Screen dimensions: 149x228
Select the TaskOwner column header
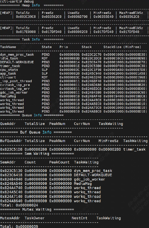pos(35,218)
